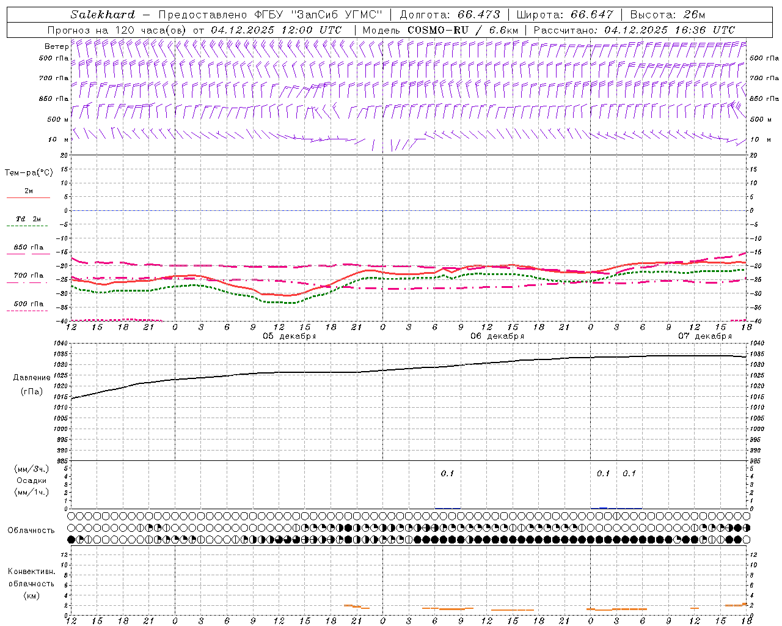This screenshot has height=626, width=782.
Task: Click the Осадки precipitation panel label
Action: point(32,481)
